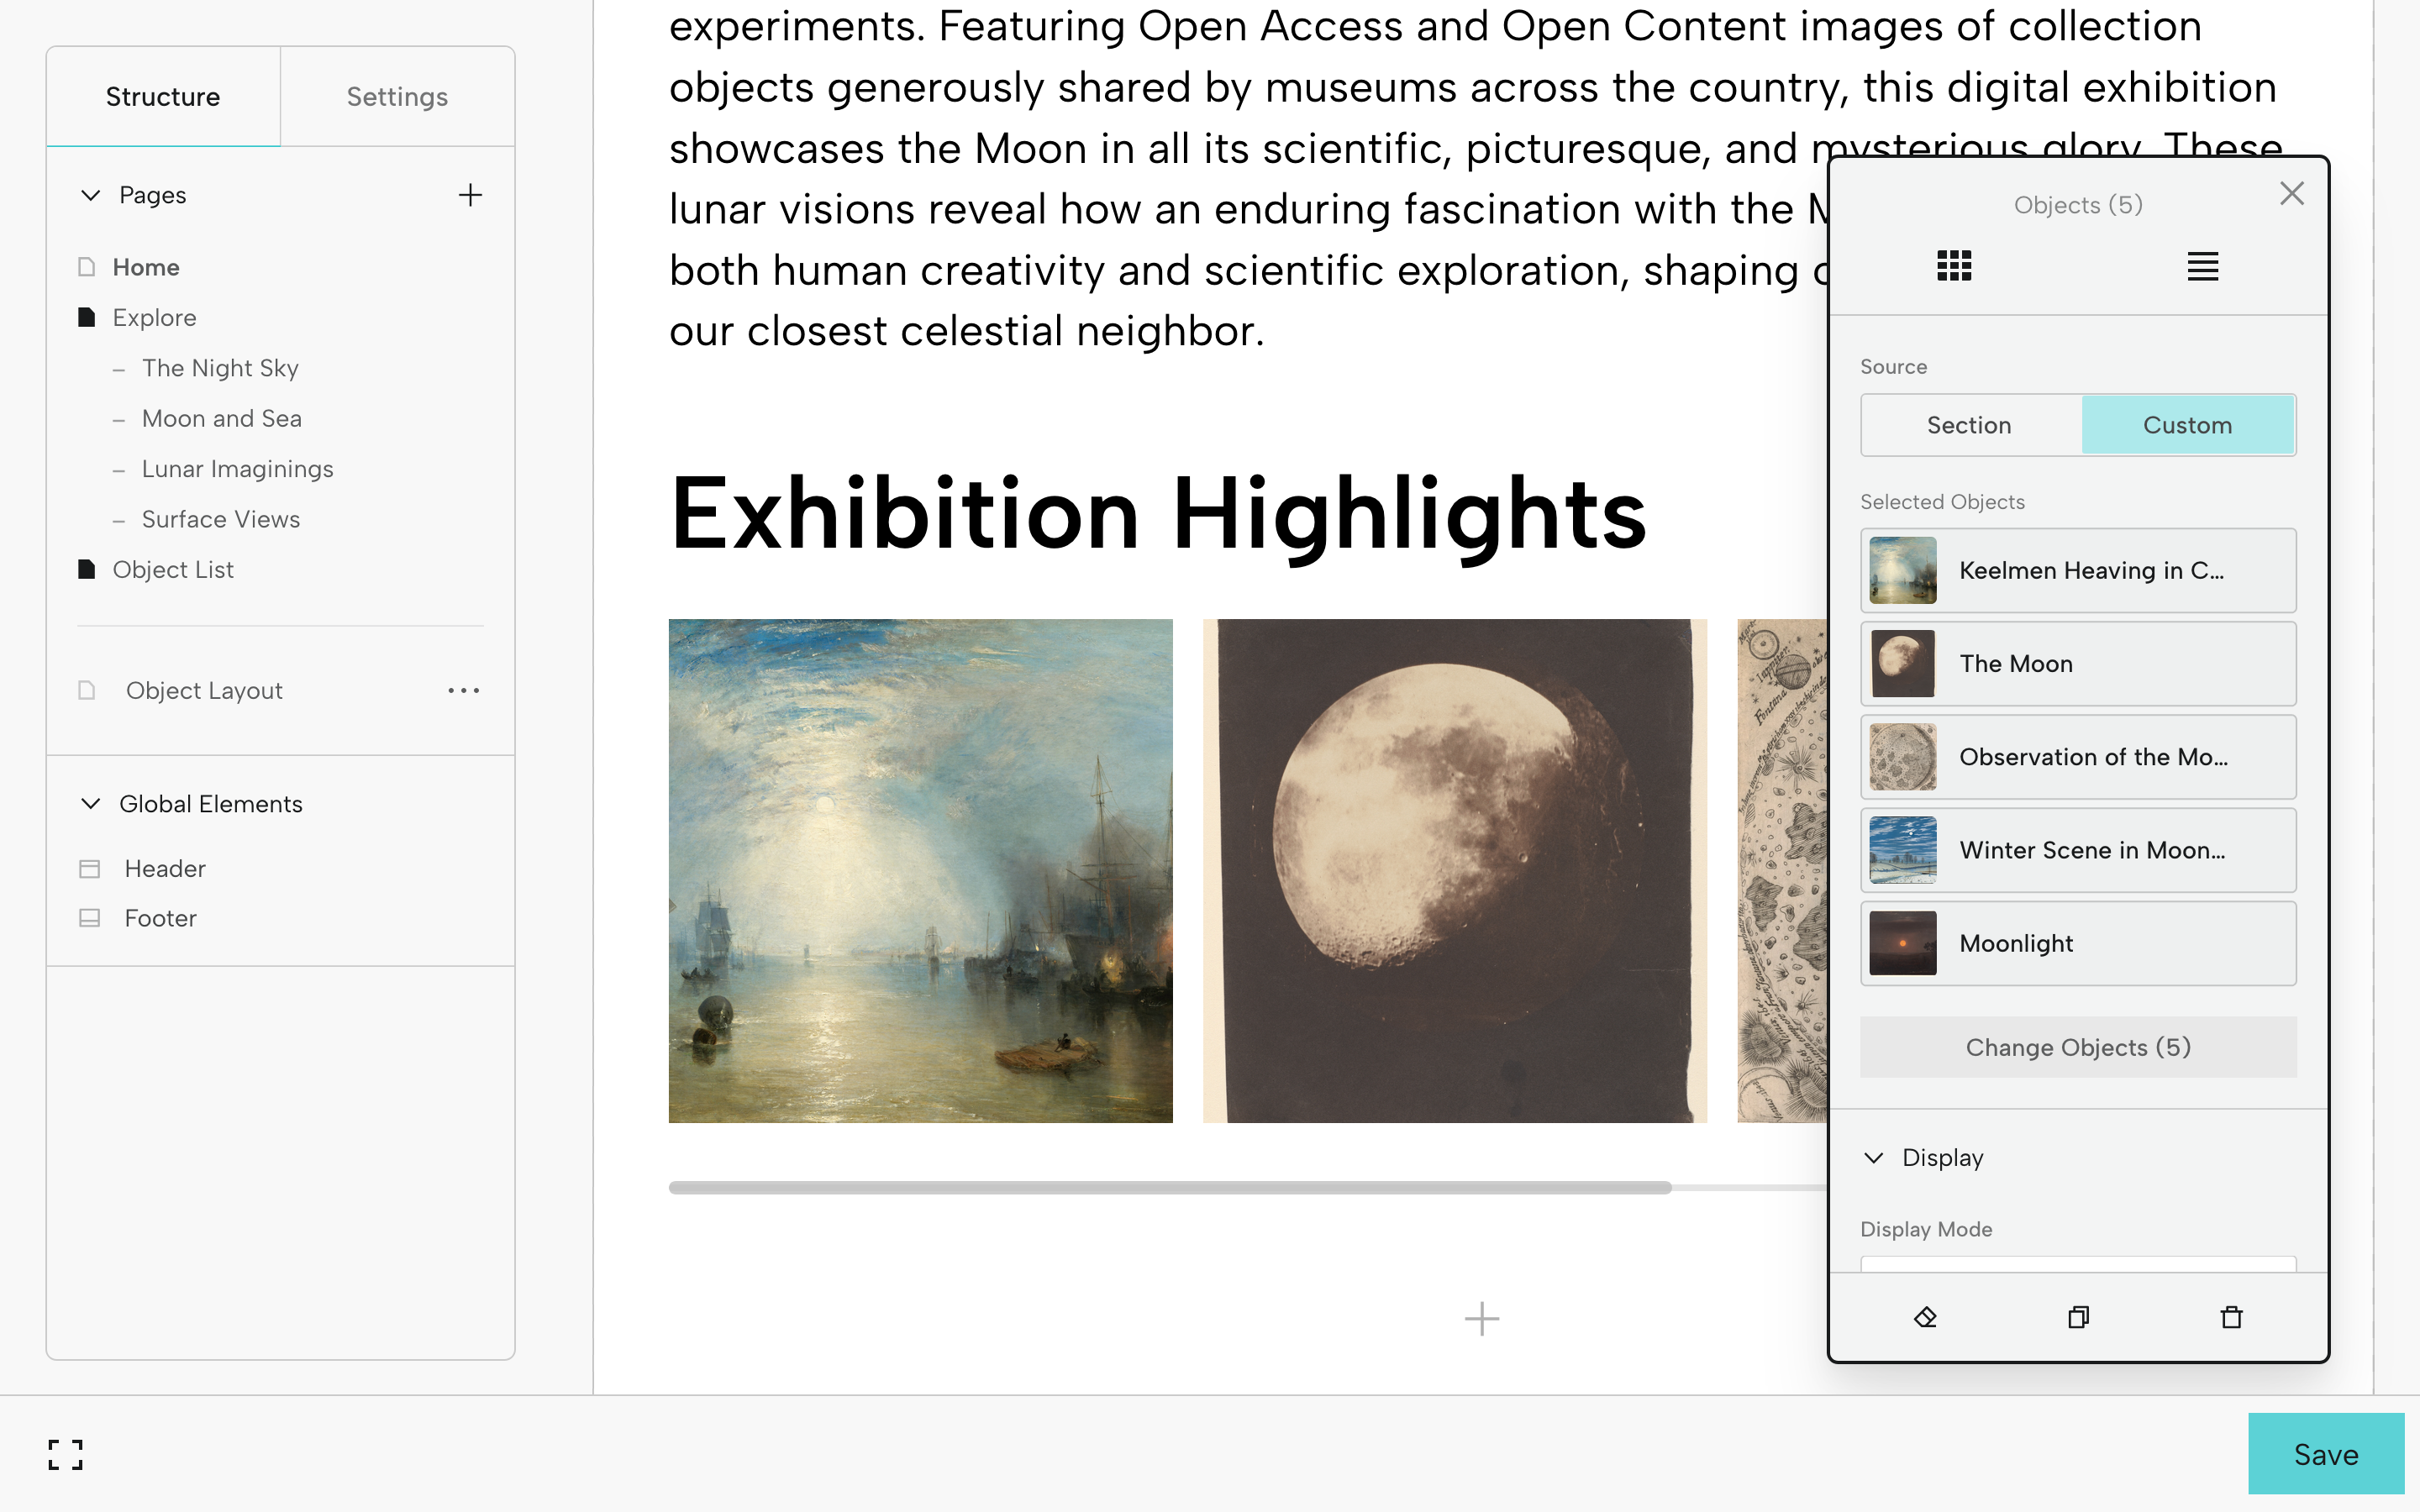Image resolution: width=2420 pixels, height=1512 pixels.
Task: Click the Home page icon
Action: 87,267
